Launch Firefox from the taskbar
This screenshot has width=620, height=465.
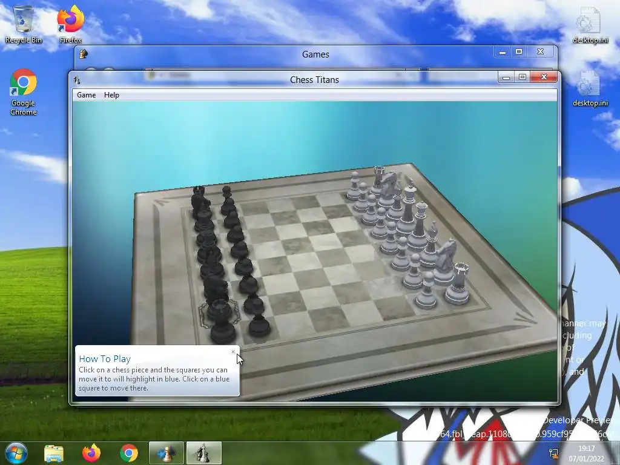[x=91, y=453]
